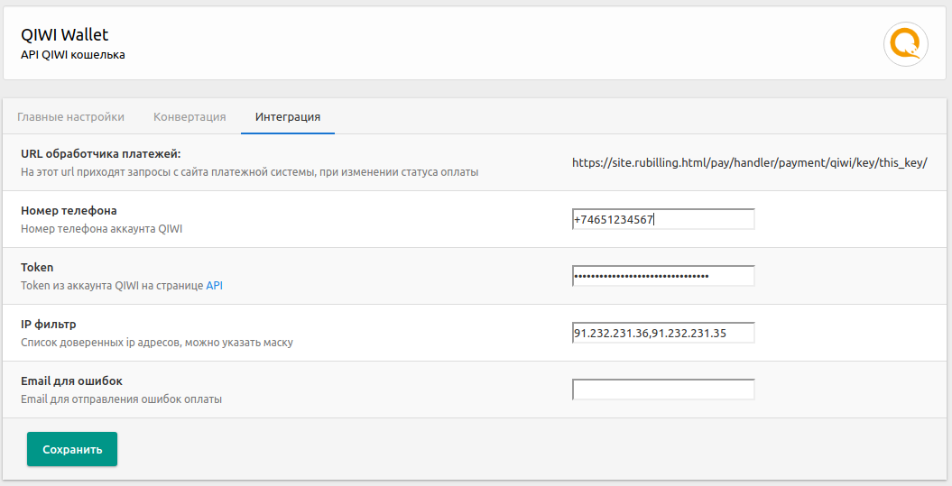Viewport: 952px width, 486px height.
Task: Click the API QIWI кошелька subtitle
Action: tap(73, 55)
